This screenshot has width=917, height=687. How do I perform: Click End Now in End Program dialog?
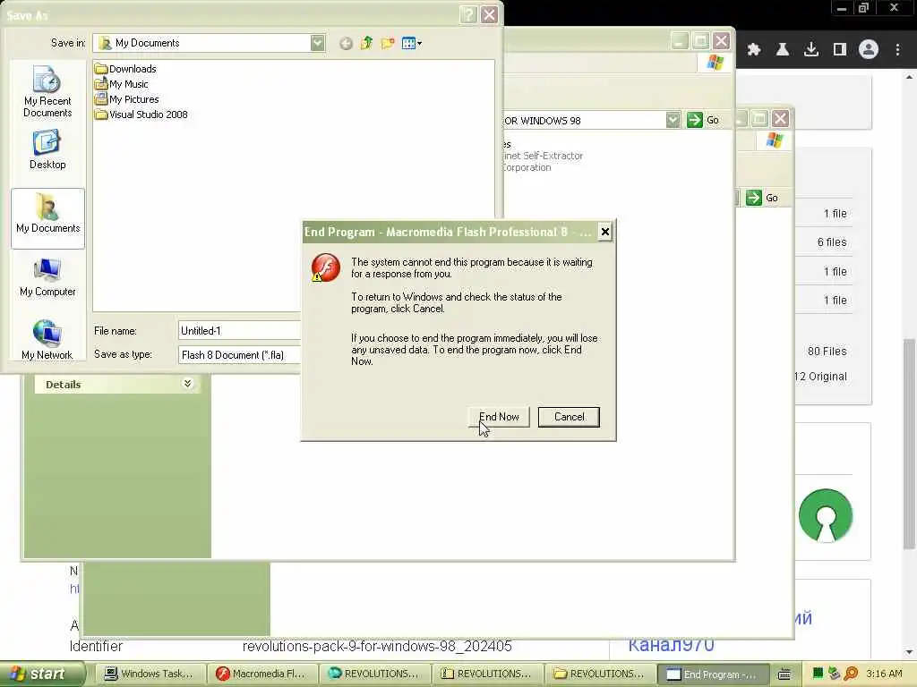click(x=499, y=417)
